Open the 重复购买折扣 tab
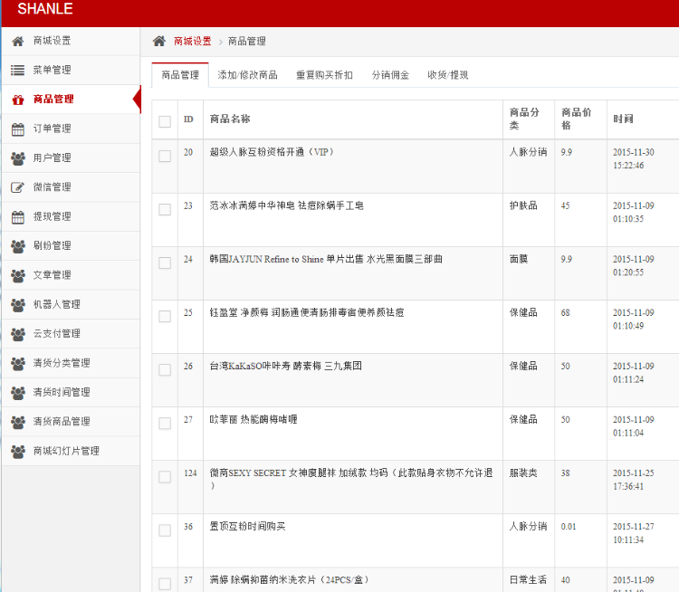 324,75
